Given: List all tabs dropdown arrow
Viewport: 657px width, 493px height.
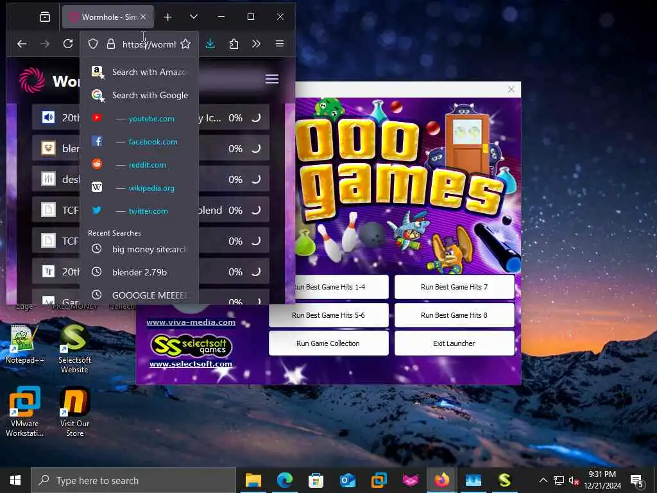Looking at the screenshot, I should click(x=194, y=17).
